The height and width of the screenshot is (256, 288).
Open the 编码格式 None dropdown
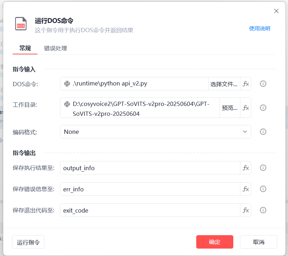156,132
